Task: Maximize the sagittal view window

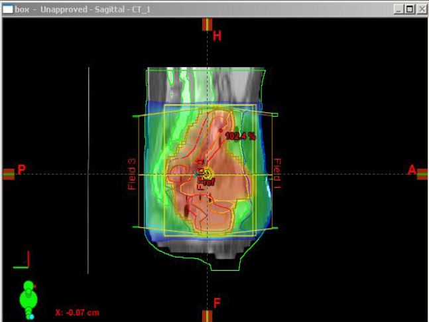Action: (408, 8)
